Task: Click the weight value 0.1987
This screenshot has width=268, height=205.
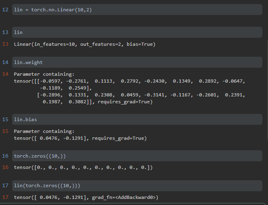Action: pos(51,102)
